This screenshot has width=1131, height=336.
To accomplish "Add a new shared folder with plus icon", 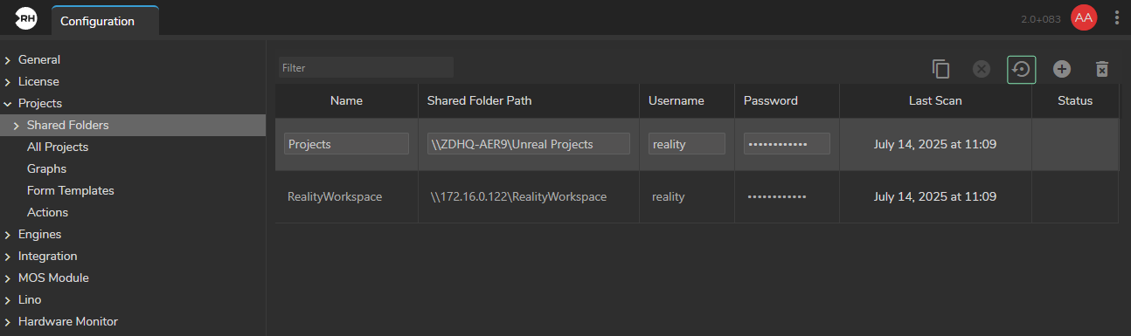I will 1062,69.
